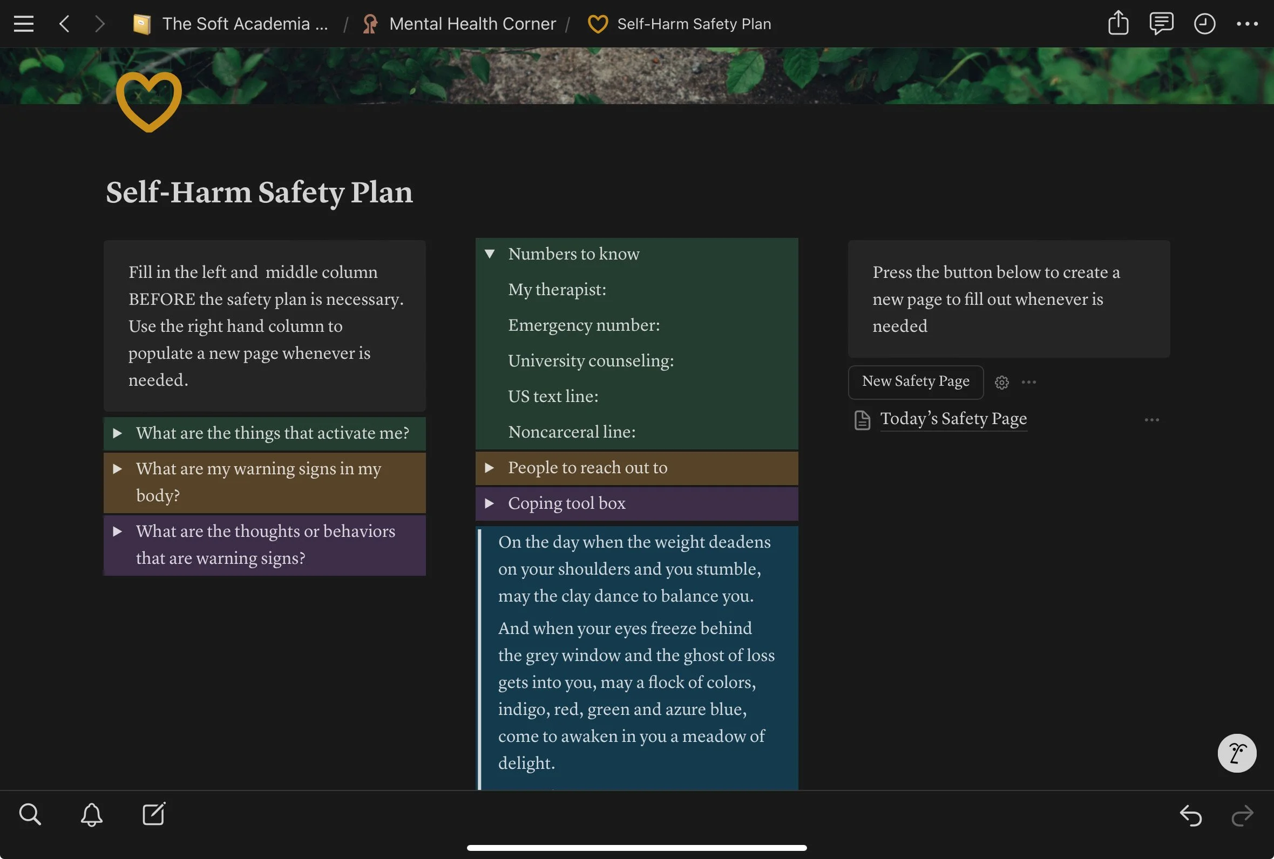Open Today's Safety Page link

coord(953,419)
